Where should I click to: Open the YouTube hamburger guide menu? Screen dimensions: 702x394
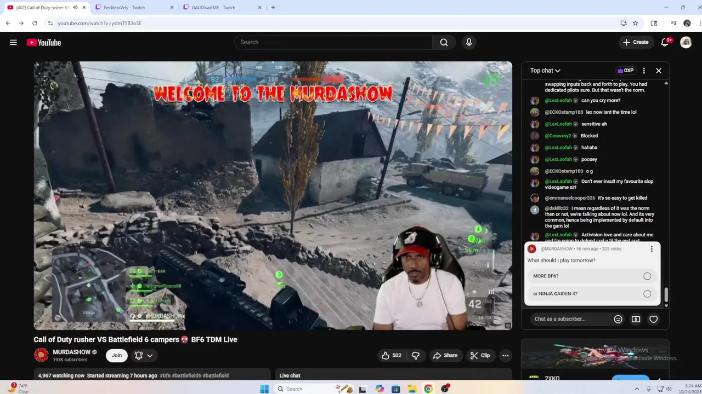coord(13,42)
